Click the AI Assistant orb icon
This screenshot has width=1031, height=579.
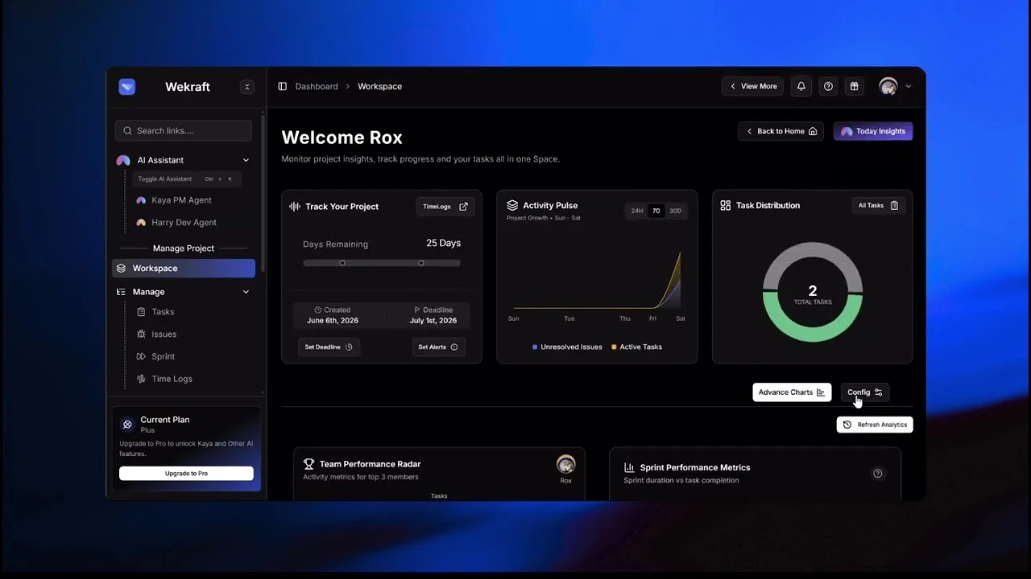coord(123,160)
